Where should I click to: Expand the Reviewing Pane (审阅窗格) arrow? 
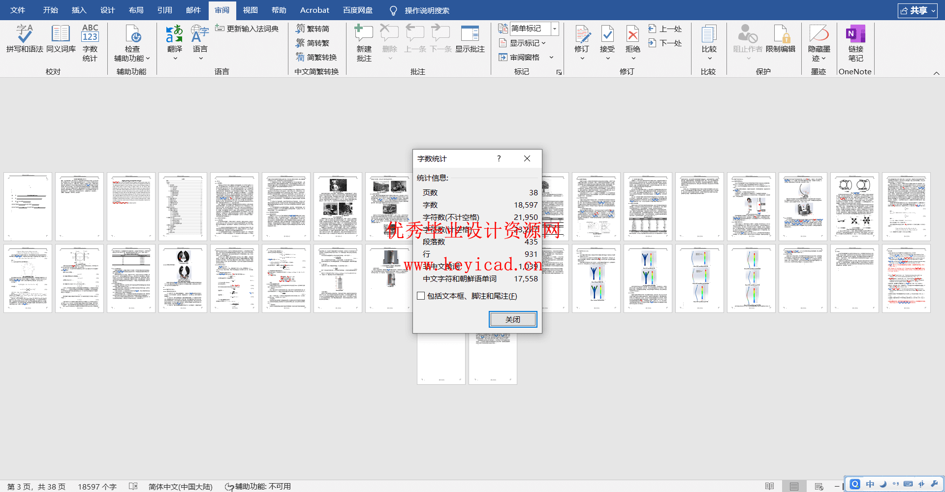click(x=551, y=57)
